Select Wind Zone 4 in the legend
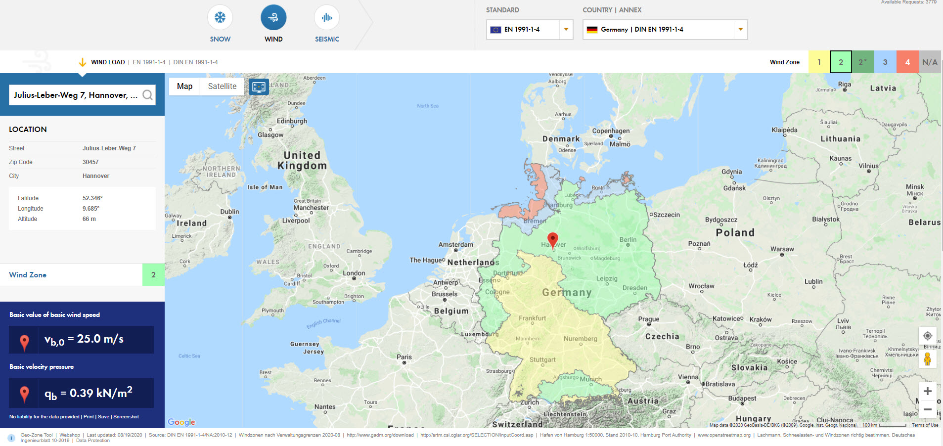943x446 pixels. pyautogui.click(x=907, y=62)
